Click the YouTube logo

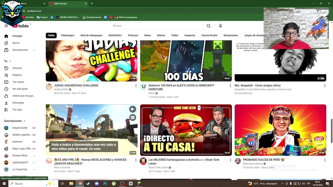(21, 26)
